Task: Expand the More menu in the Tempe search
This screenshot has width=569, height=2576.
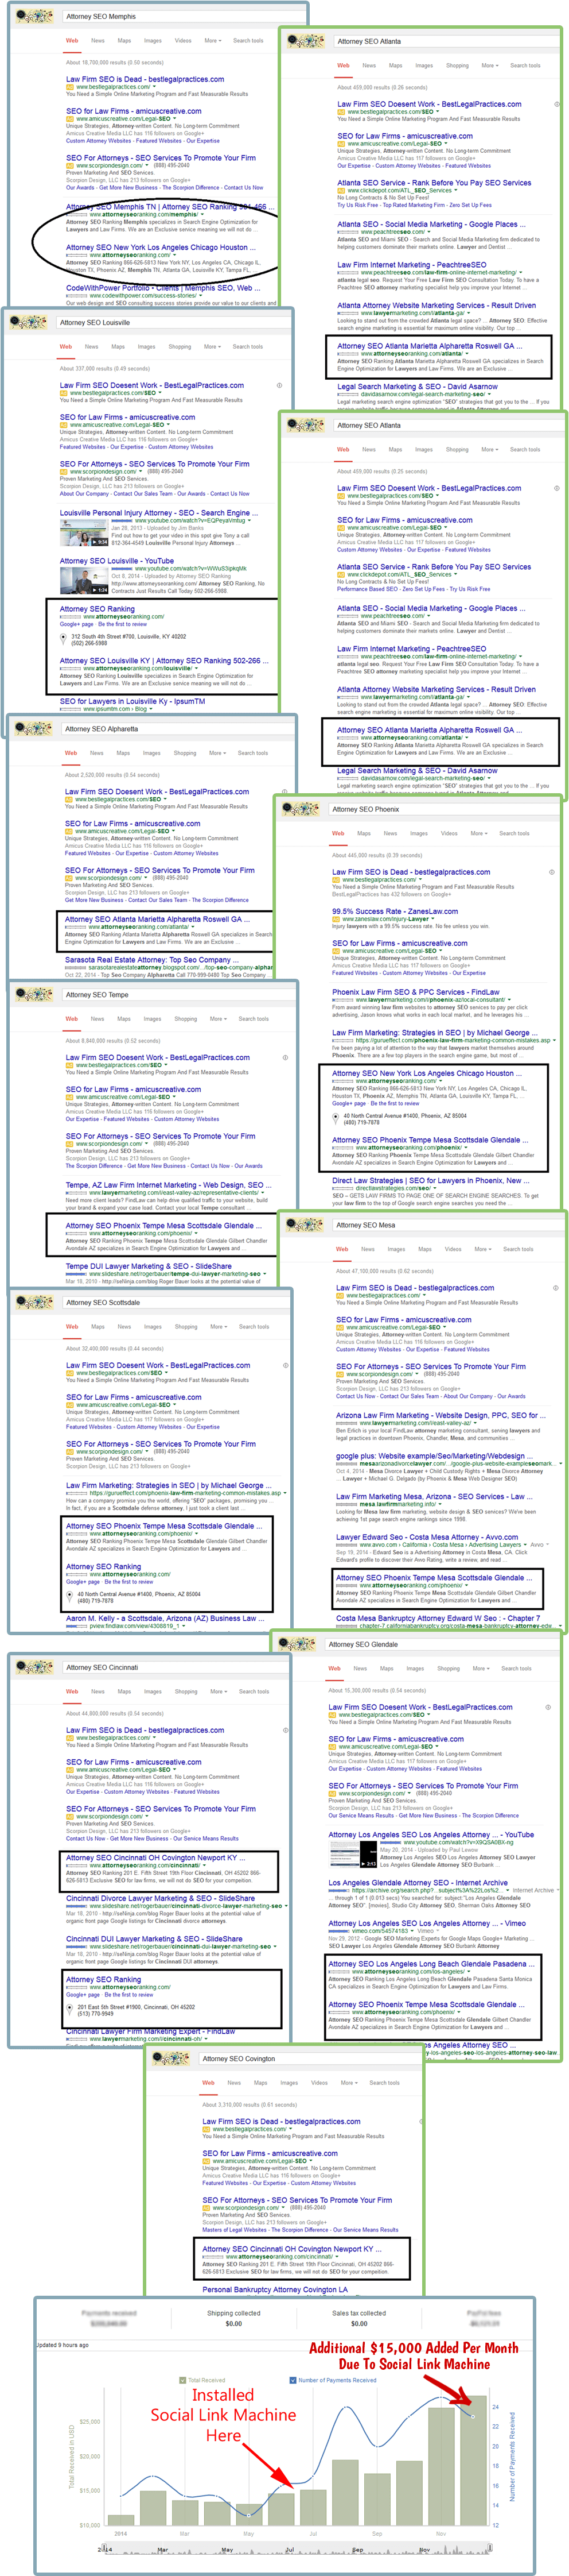Action: pos(217,1019)
